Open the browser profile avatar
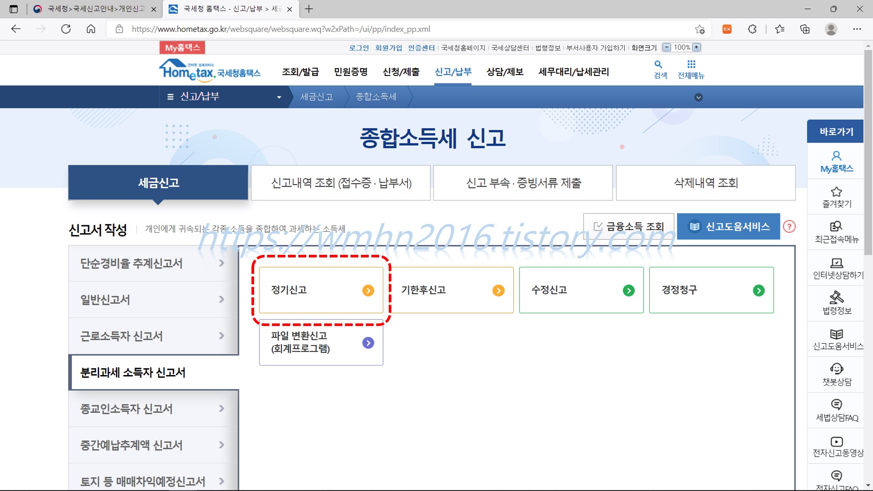The image size is (873, 491). [831, 29]
